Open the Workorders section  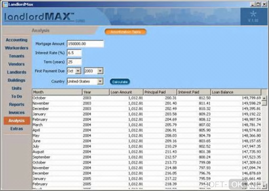coord(16,48)
